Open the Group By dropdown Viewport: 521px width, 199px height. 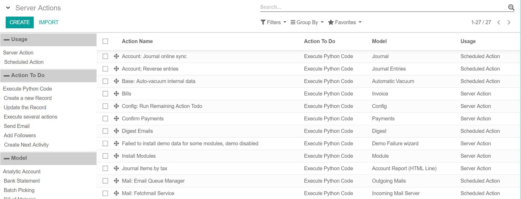click(307, 23)
